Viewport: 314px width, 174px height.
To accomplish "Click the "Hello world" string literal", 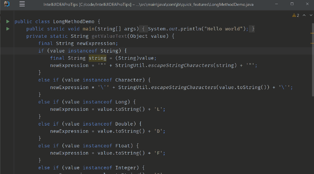I will 224,29.
